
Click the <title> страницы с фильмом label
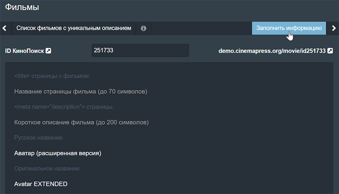pos(52,76)
